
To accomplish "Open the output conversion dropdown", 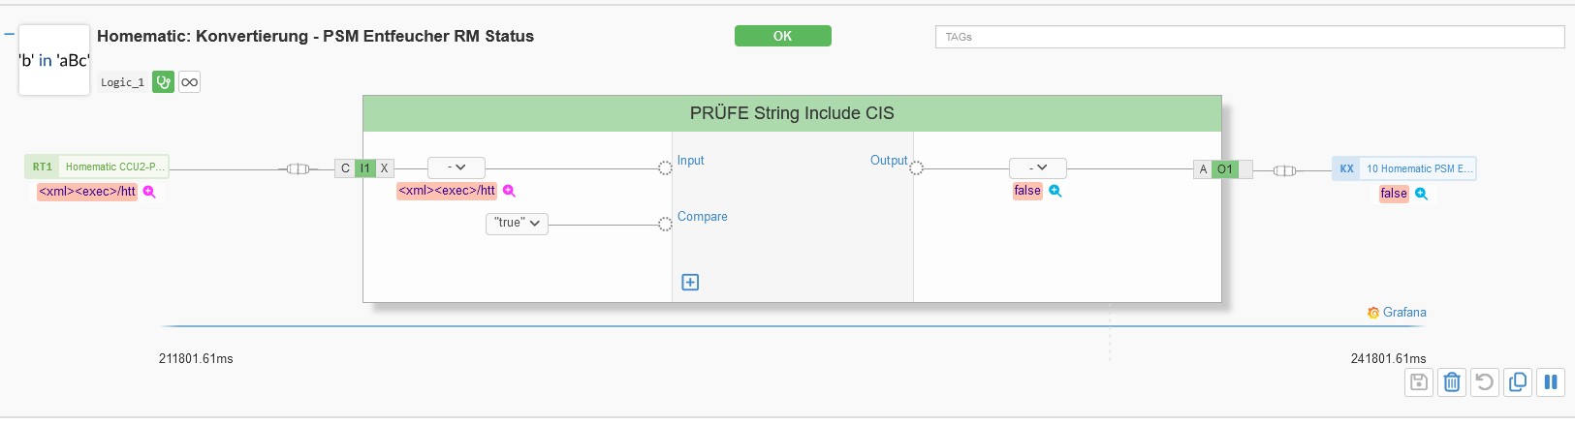I will 1037,168.
